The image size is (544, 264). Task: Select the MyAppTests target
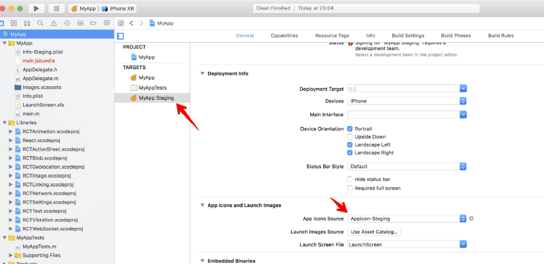[x=152, y=88]
